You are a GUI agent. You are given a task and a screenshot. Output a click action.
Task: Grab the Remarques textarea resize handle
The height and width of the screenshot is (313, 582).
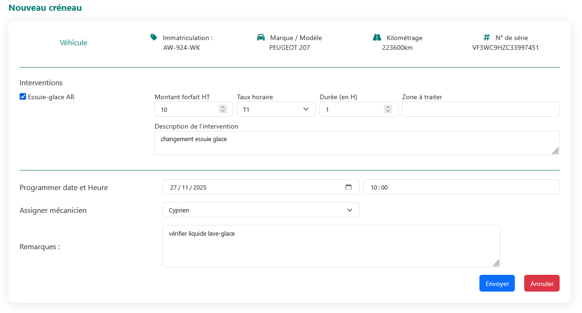click(496, 263)
